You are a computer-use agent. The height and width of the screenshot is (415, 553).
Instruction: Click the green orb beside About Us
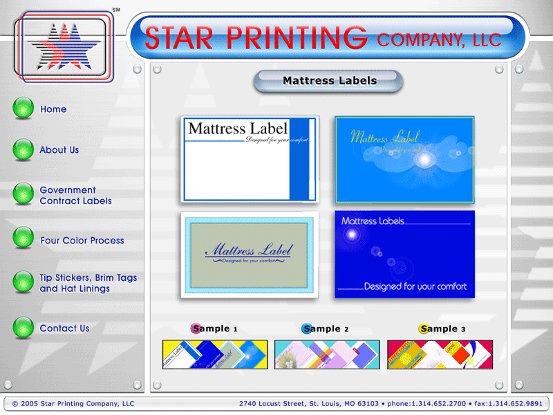[x=23, y=149]
